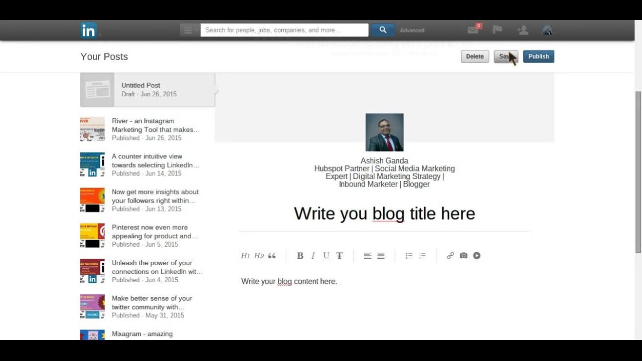Insert a hyperlink

[450, 256]
